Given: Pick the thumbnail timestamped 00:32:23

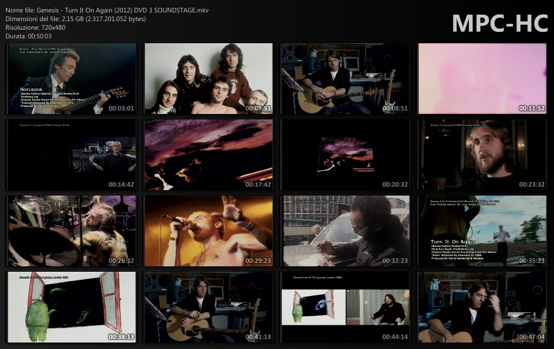Looking at the screenshot, I should pos(345,231).
